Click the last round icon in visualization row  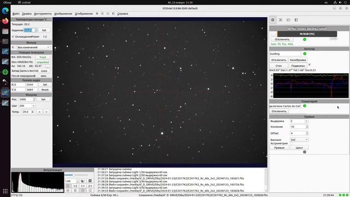pos(90,190)
